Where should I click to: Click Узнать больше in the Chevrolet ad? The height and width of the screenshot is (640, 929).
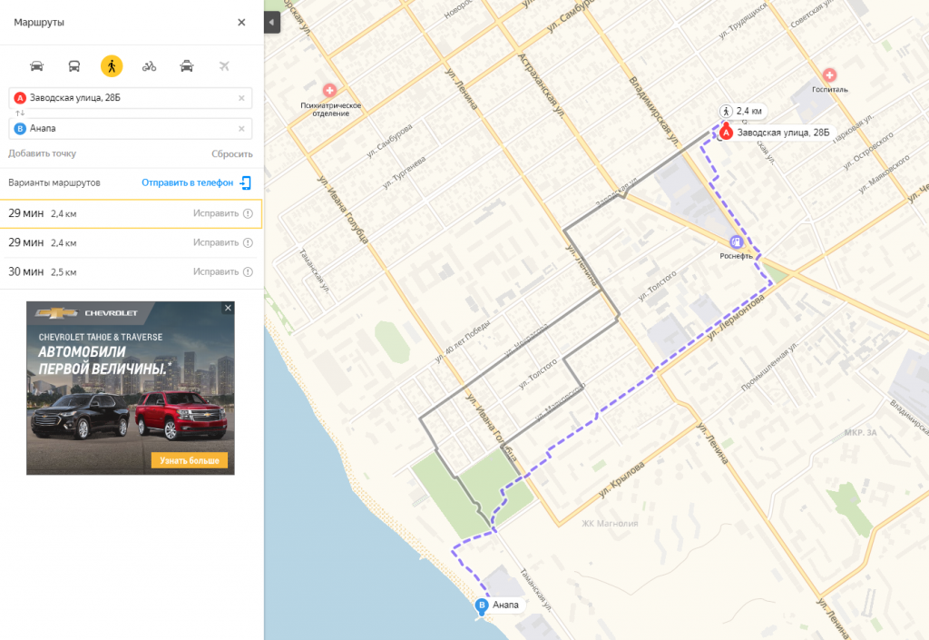189,460
